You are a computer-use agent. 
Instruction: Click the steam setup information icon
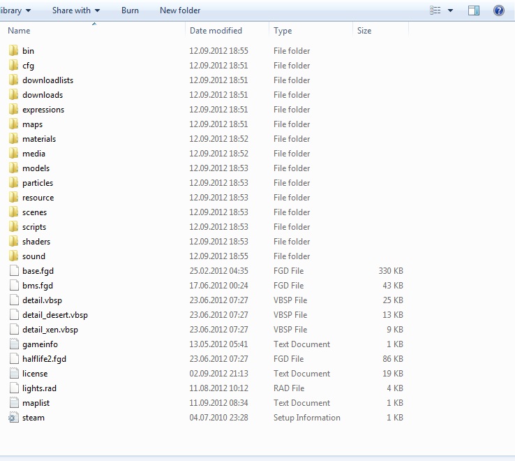coord(14,418)
